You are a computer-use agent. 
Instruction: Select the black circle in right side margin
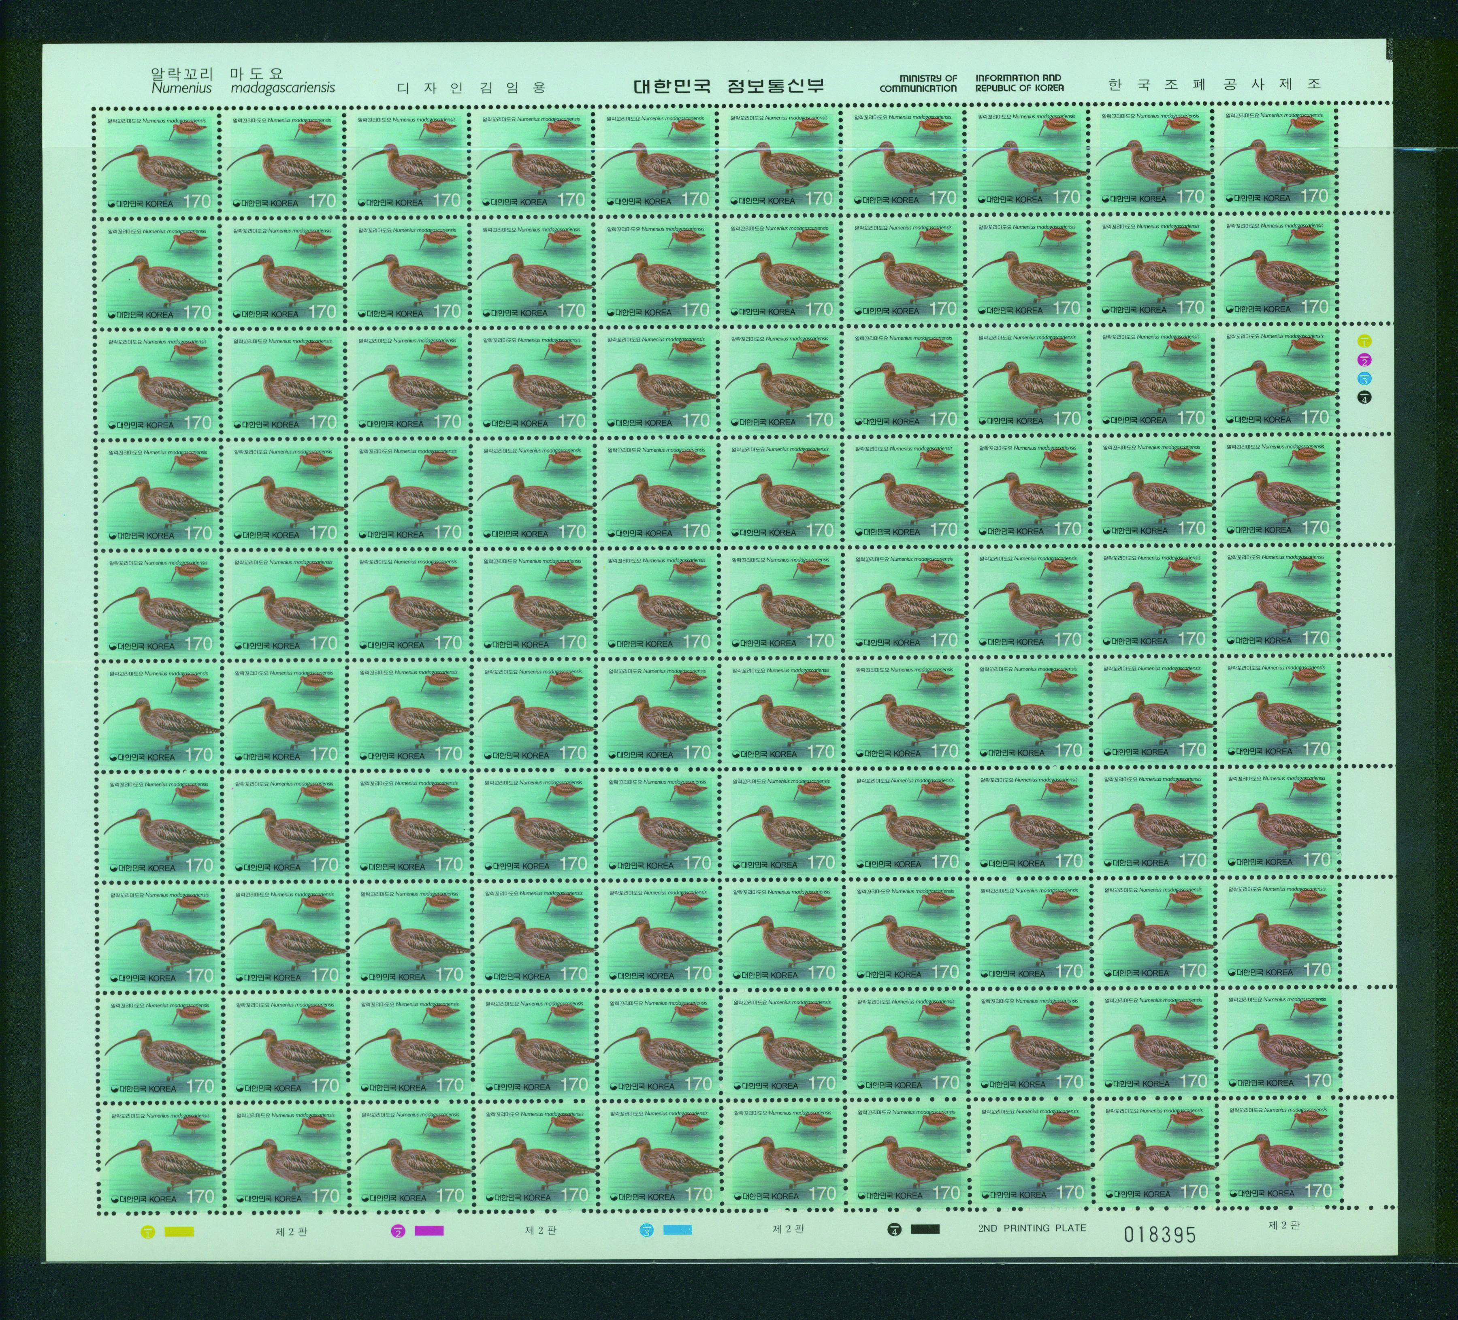(x=1365, y=397)
